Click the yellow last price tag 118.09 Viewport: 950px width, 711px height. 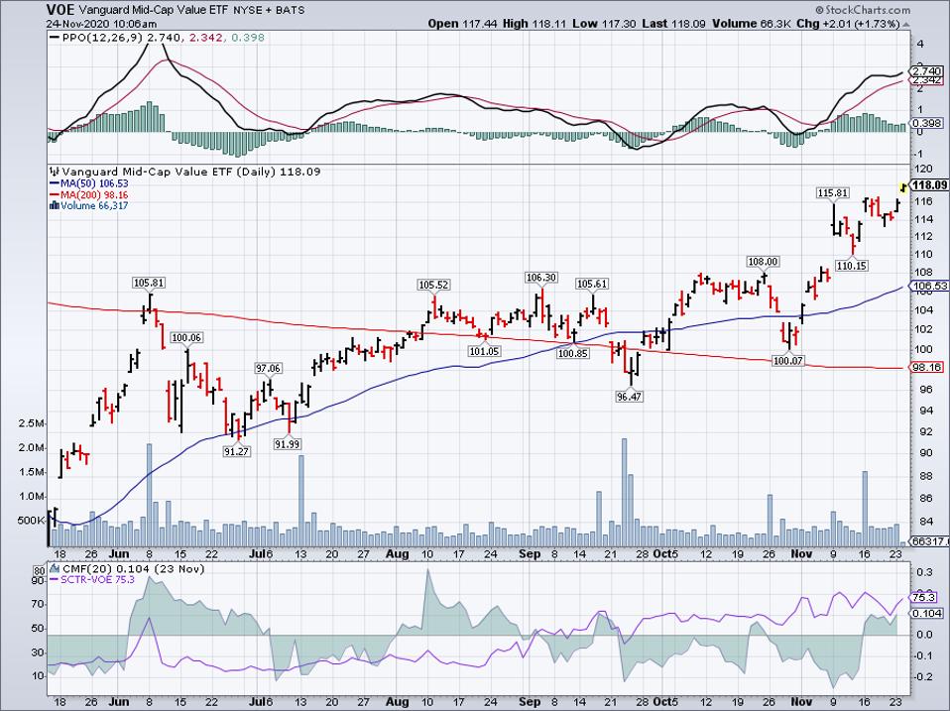(x=929, y=185)
